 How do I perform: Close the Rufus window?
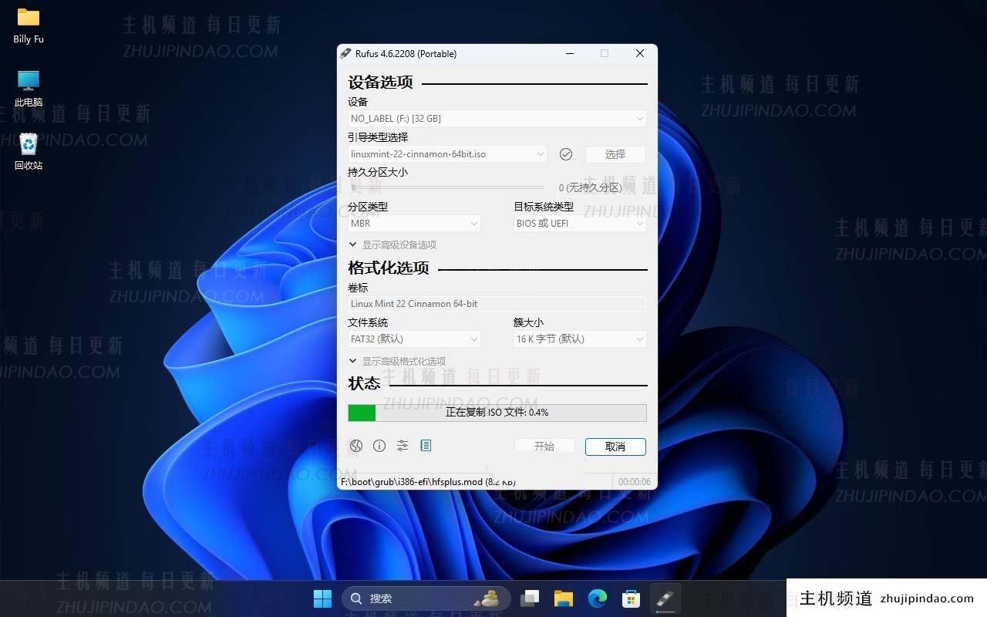tap(640, 53)
